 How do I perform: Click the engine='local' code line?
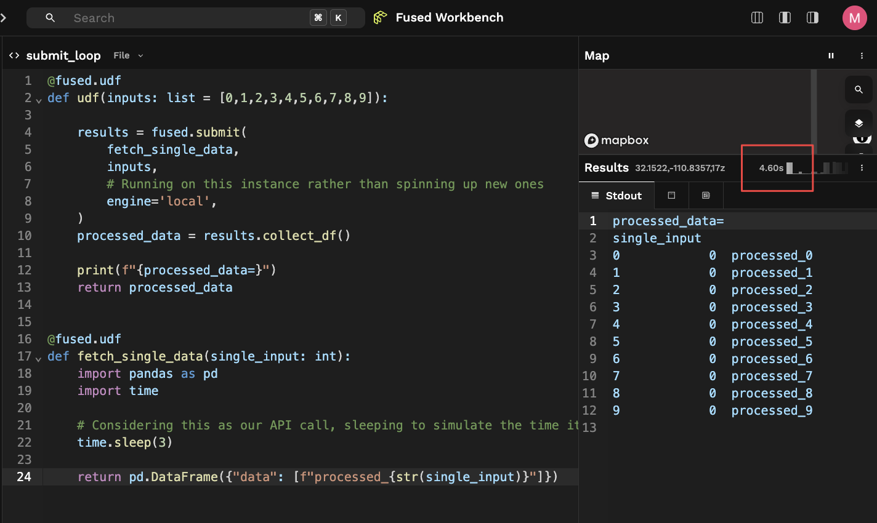click(162, 201)
